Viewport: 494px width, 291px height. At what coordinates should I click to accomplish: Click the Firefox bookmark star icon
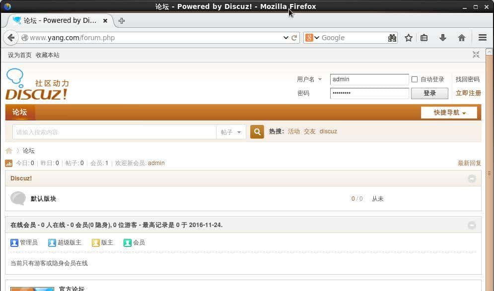tap(408, 37)
